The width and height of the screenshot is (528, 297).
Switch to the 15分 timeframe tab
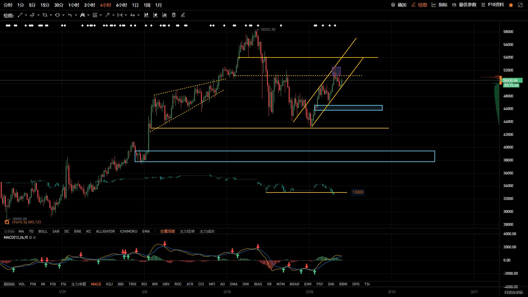pyautogui.click(x=45, y=5)
